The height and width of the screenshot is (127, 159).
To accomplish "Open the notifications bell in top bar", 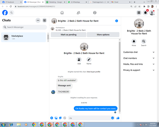I will point(145,13).
